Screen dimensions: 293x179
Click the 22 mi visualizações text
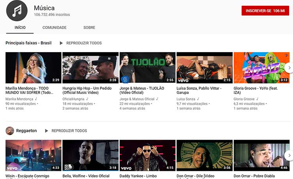click(134, 104)
